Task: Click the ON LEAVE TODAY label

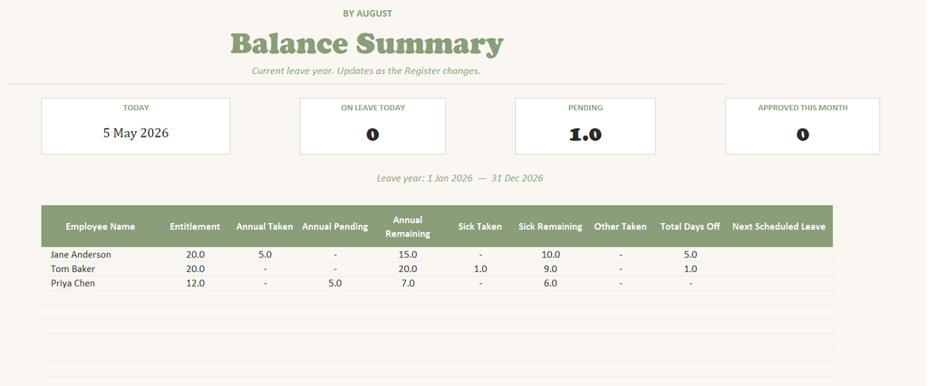Action: [x=372, y=108]
